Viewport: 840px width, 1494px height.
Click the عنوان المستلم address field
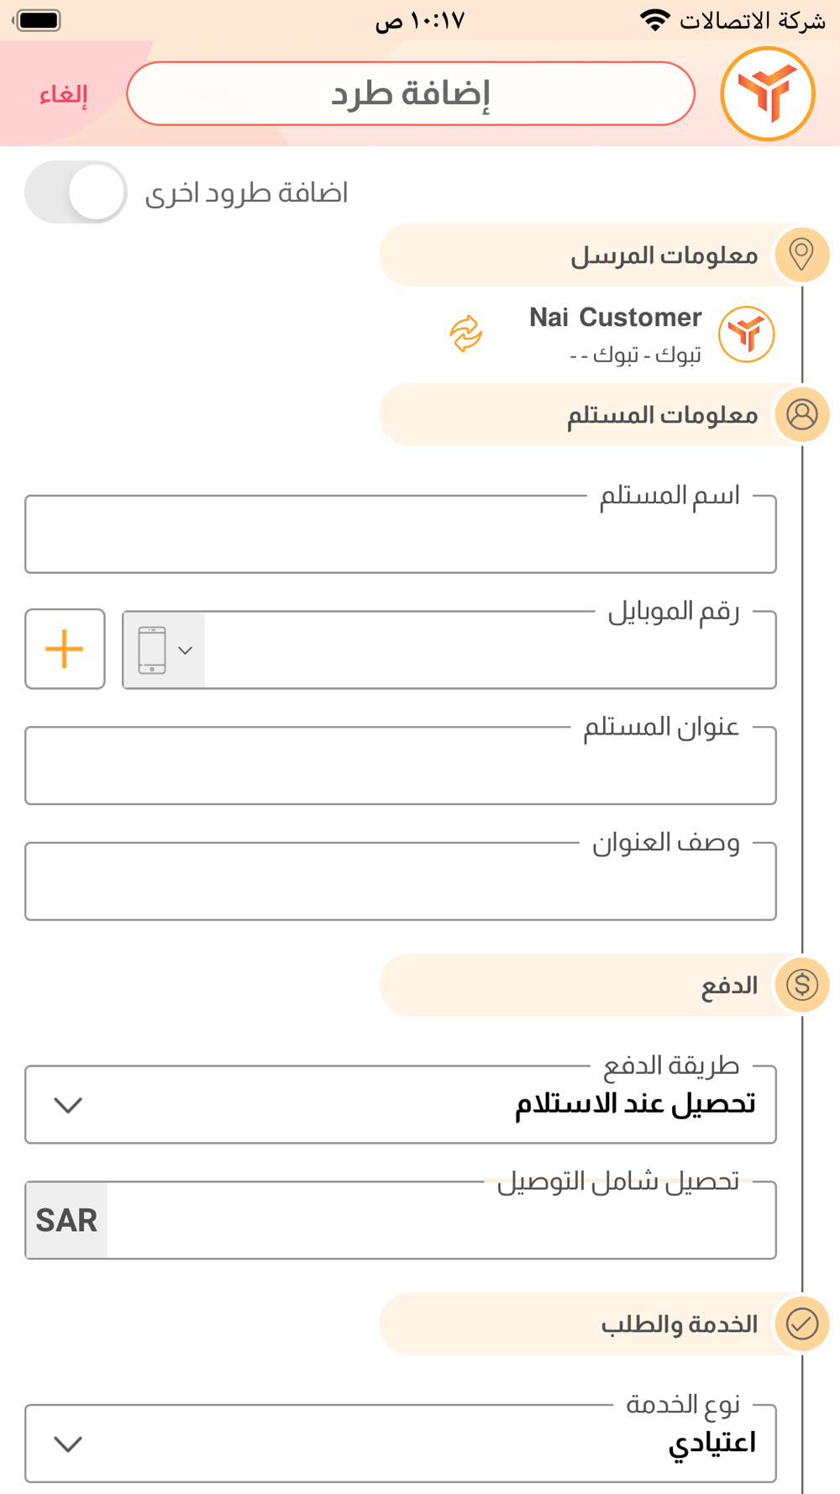click(x=401, y=765)
